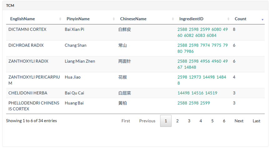
Task: Toggle Count column descending sort arrow
Action: pyautogui.click(x=262, y=20)
